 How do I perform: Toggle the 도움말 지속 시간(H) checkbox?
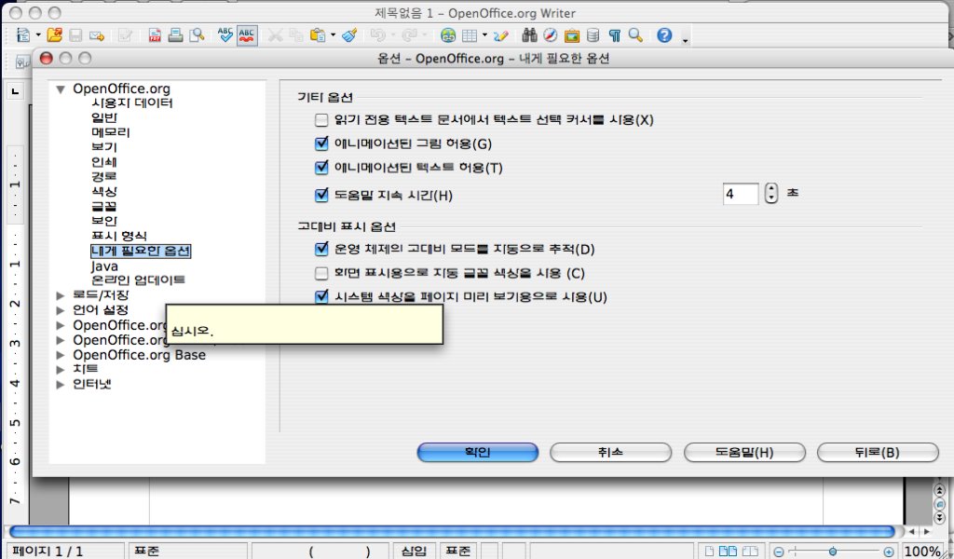coord(321,196)
